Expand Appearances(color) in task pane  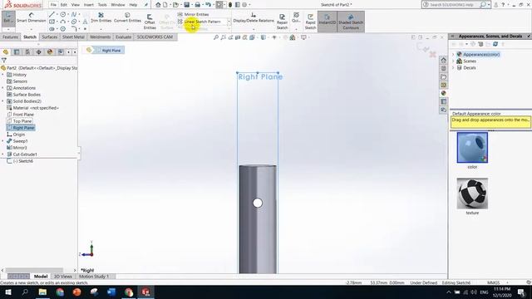point(453,54)
